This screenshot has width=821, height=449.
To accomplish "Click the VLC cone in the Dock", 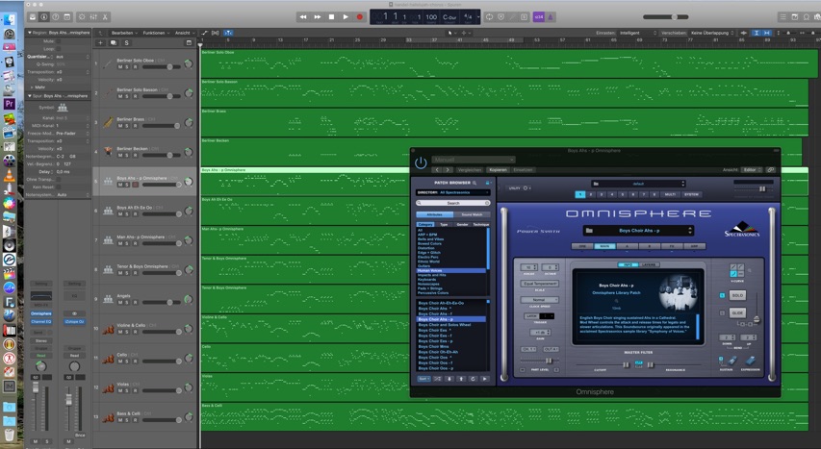I will click(x=9, y=176).
